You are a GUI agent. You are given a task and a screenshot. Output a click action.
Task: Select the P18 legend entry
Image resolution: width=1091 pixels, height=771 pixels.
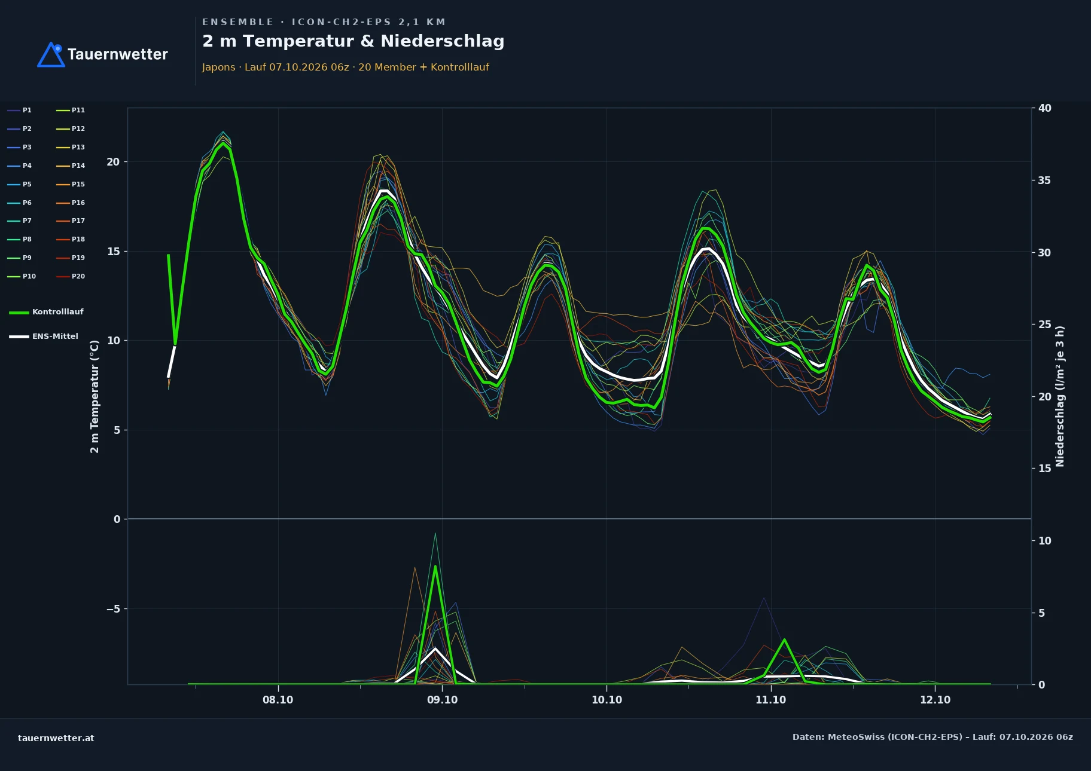[71, 240]
